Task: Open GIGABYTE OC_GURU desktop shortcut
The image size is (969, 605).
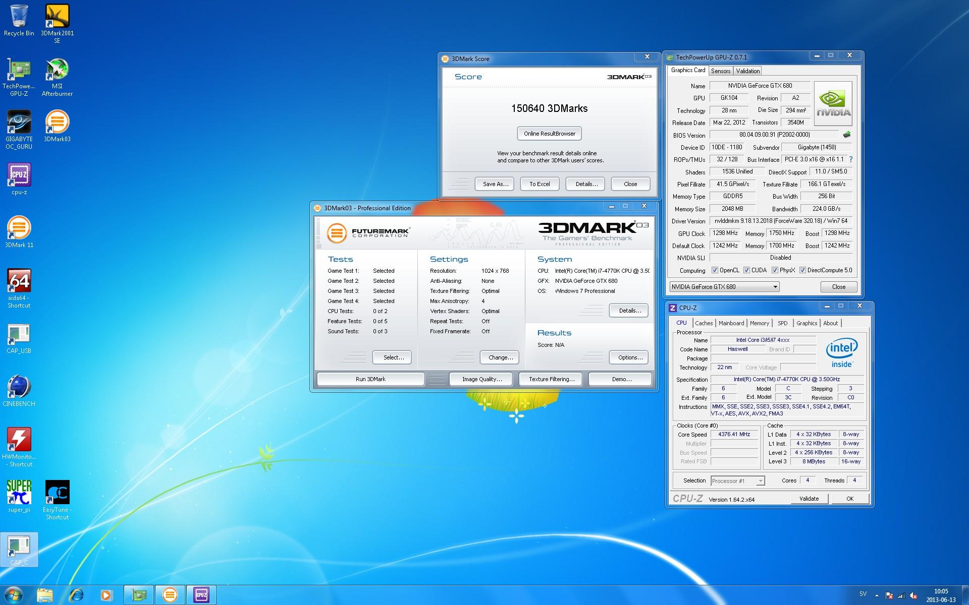Action: pyautogui.click(x=19, y=130)
